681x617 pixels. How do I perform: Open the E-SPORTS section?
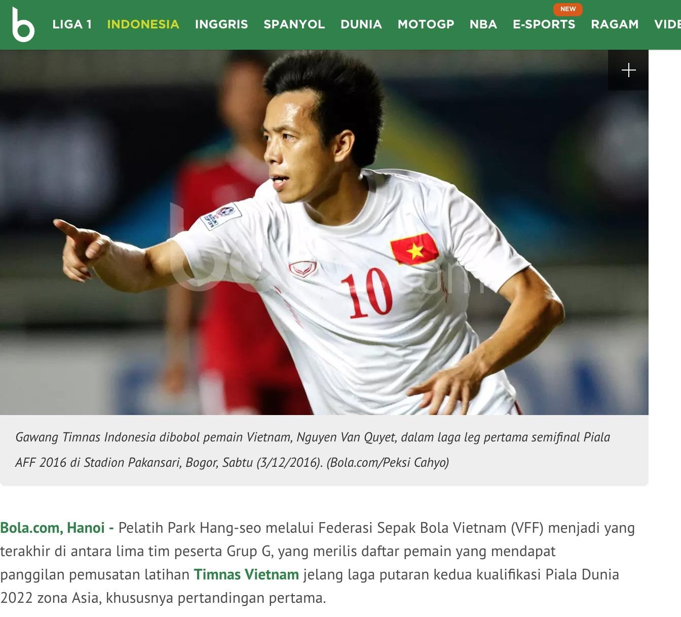(544, 24)
